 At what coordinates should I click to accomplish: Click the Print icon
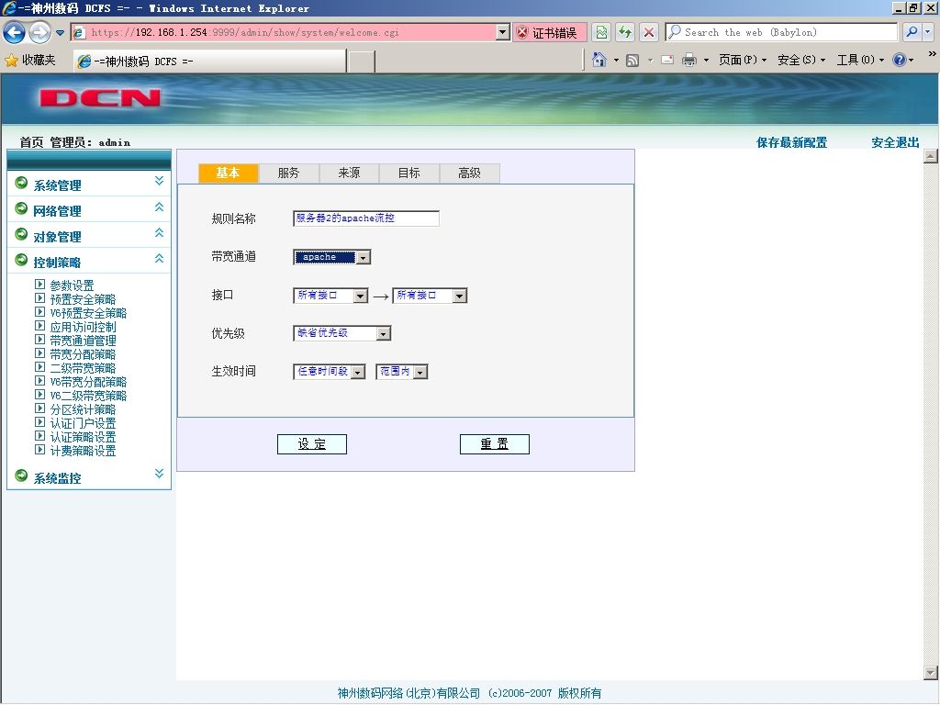[689, 60]
